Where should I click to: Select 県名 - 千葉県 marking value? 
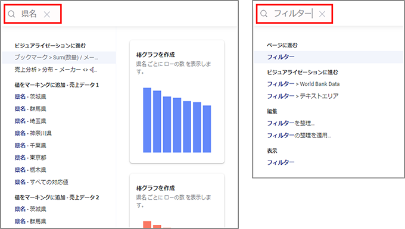point(30,146)
